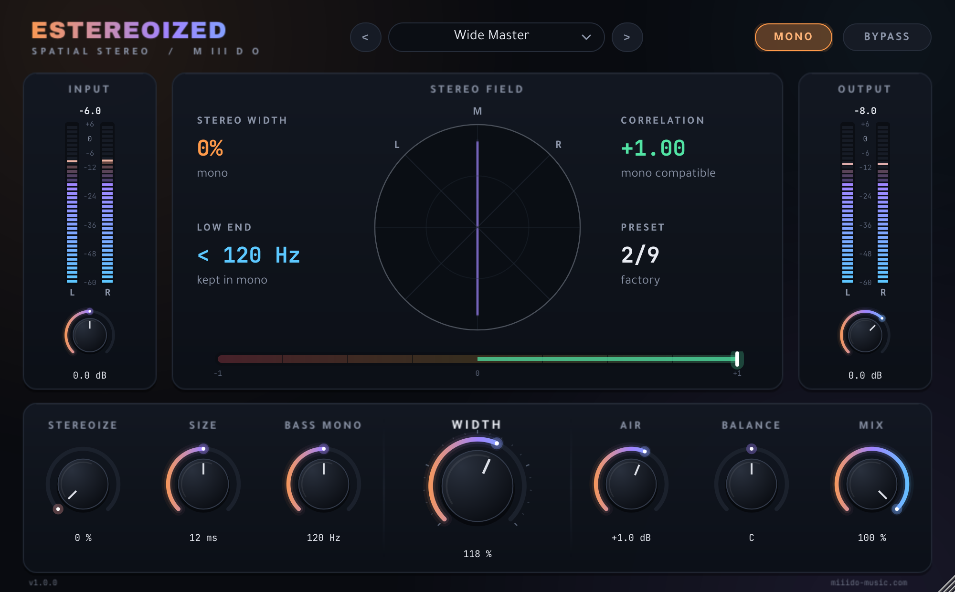Click the Air knob
This screenshot has width=955, height=592.
(x=631, y=484)
